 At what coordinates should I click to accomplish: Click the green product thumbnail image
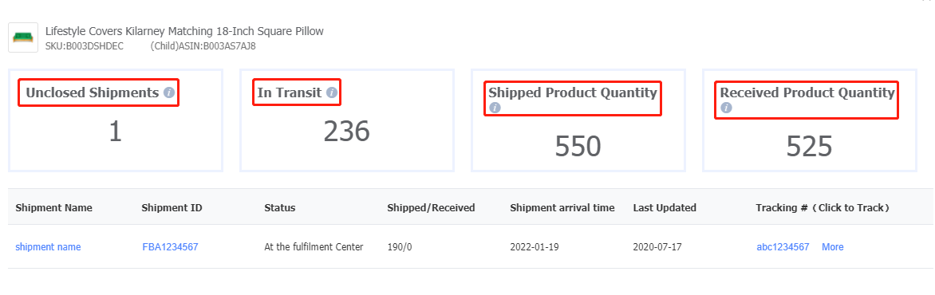(23, 37)
